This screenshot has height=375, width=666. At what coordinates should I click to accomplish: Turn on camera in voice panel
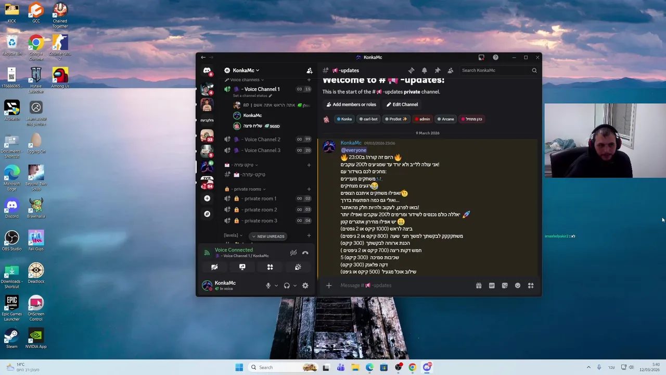[214, 267]
